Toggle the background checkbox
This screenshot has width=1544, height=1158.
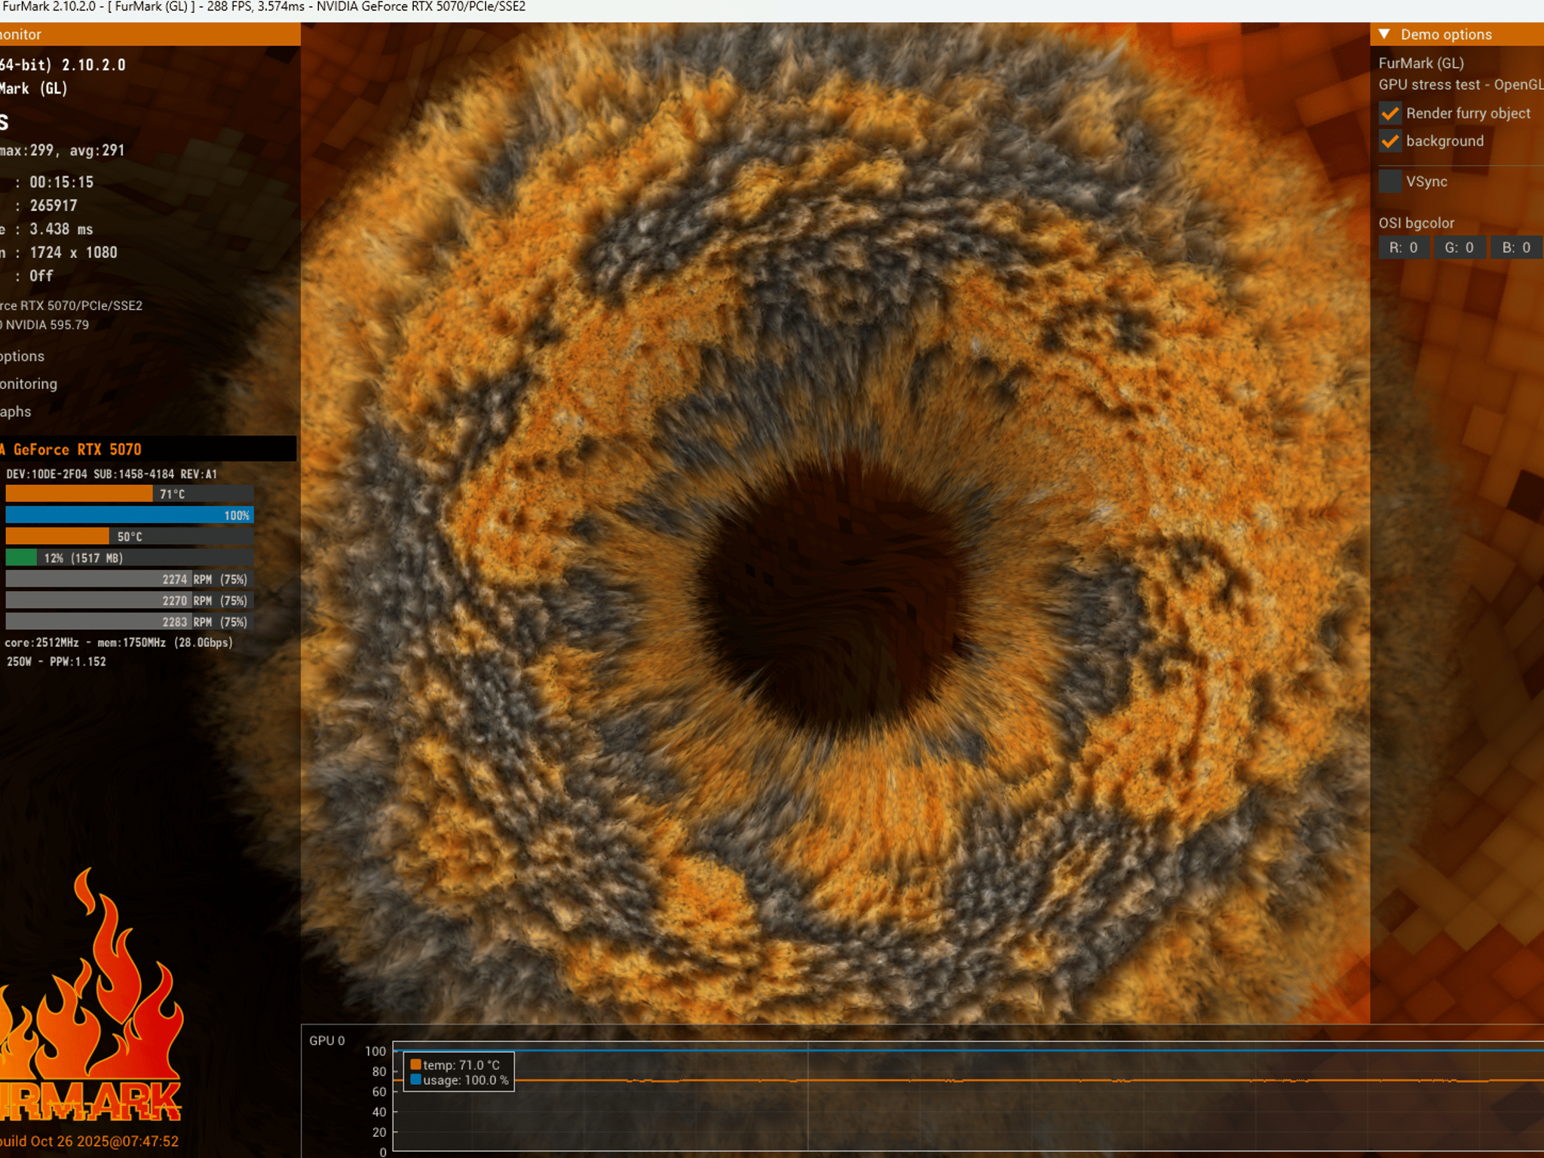pos(1390,141)
